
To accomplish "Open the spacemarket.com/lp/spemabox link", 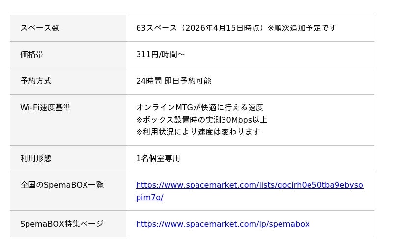I will coord(223,224).
